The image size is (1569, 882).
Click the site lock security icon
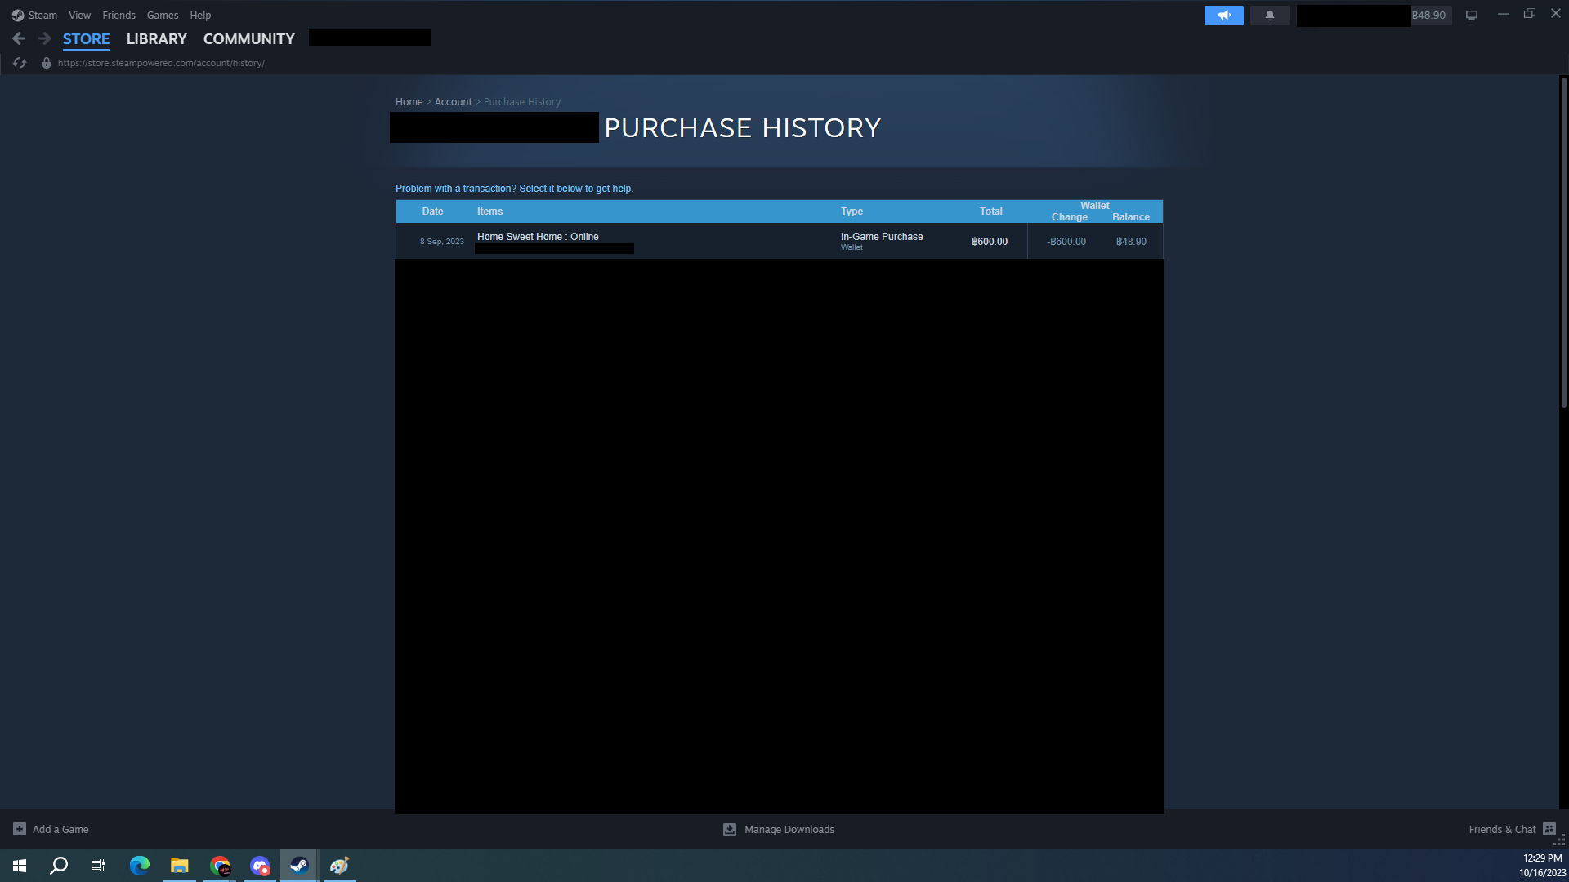[47, 63]
